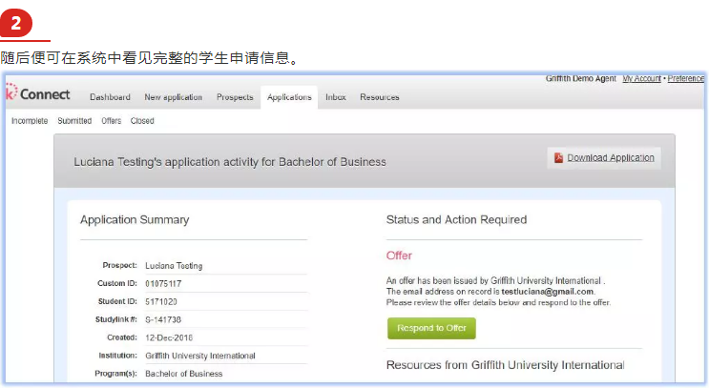709x388 pixels.
Task: Open the My Account link
Action: pos(642,78)
